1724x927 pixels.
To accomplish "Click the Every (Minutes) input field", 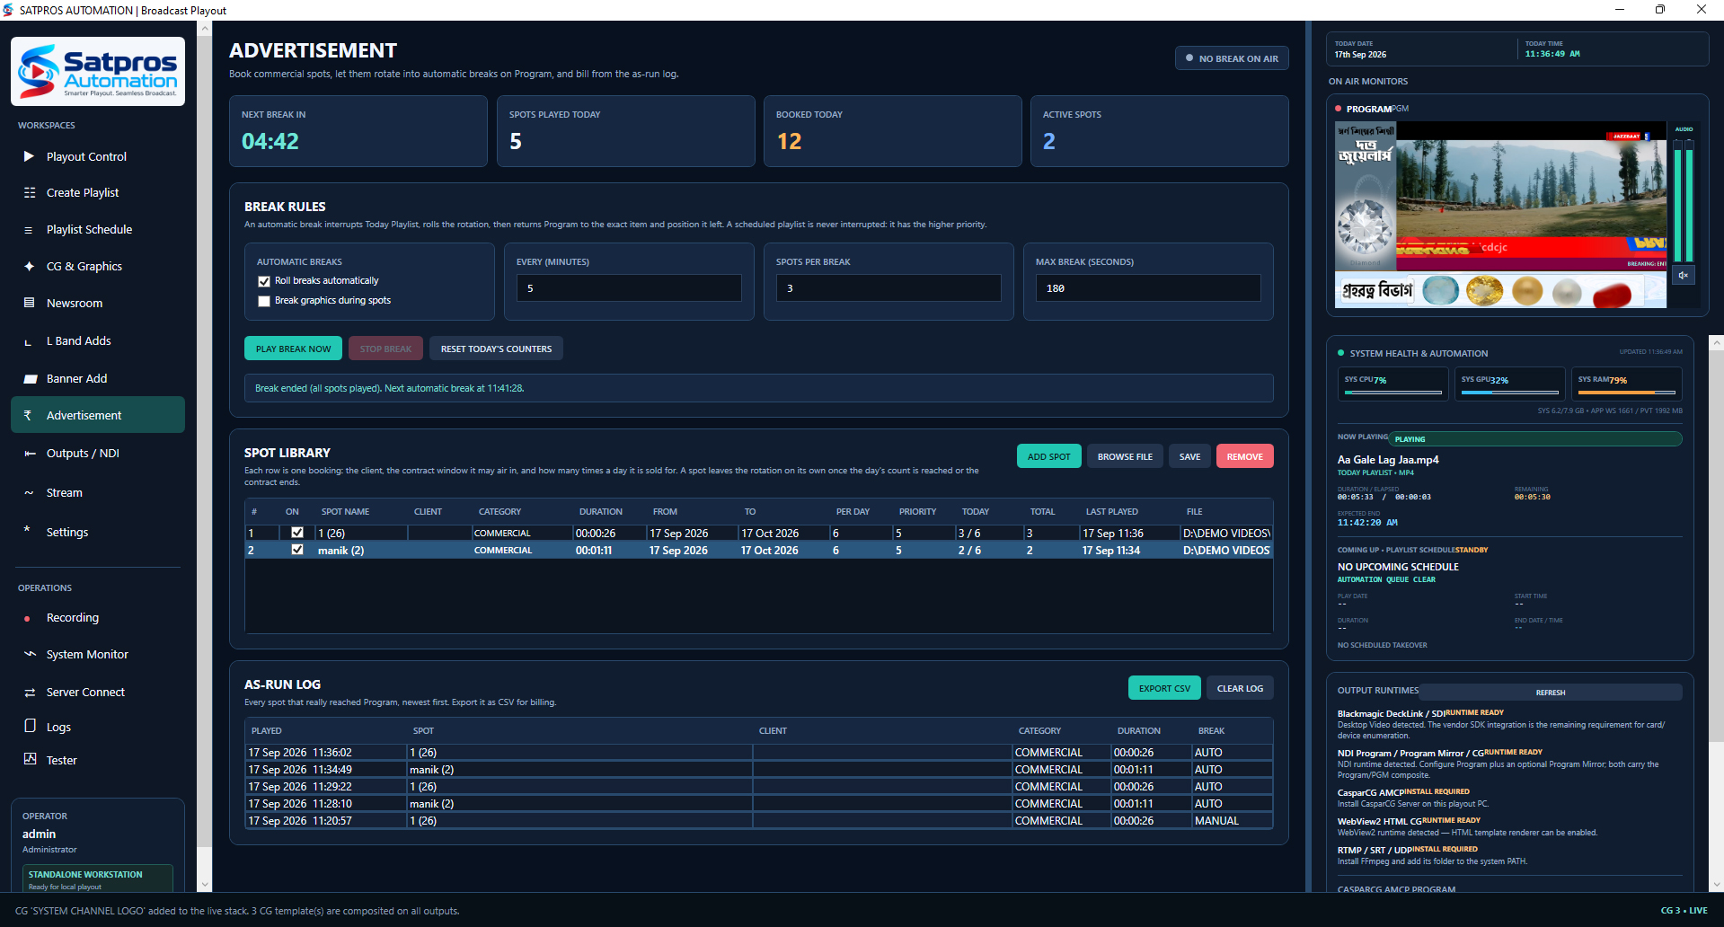I will click(629, 288).
